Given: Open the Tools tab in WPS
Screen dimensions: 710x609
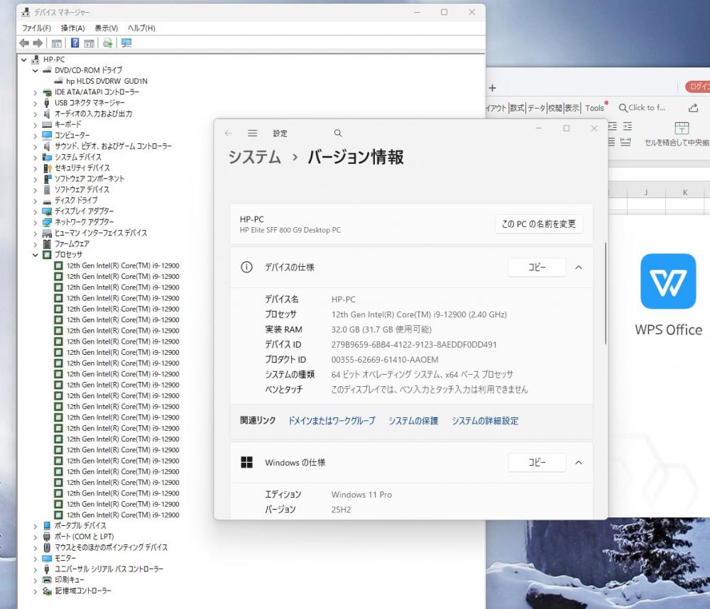Looking at the screenshot, I should click(594, 108).
